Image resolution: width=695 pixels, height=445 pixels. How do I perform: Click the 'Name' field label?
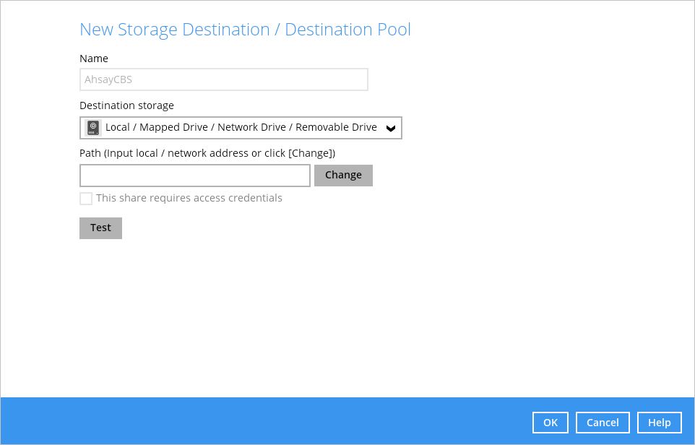pos(94,59)
